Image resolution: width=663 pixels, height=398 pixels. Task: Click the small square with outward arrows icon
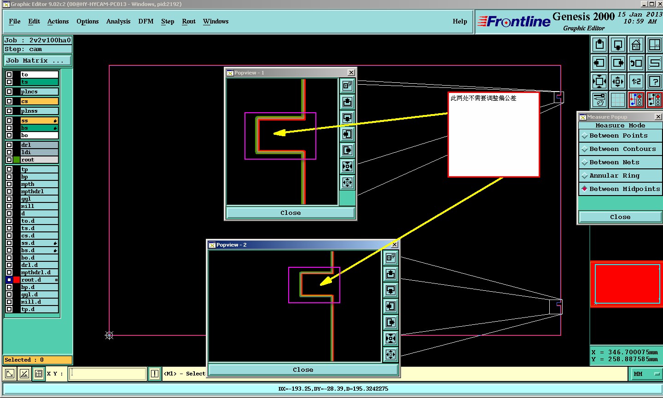[x=618, y=81]
